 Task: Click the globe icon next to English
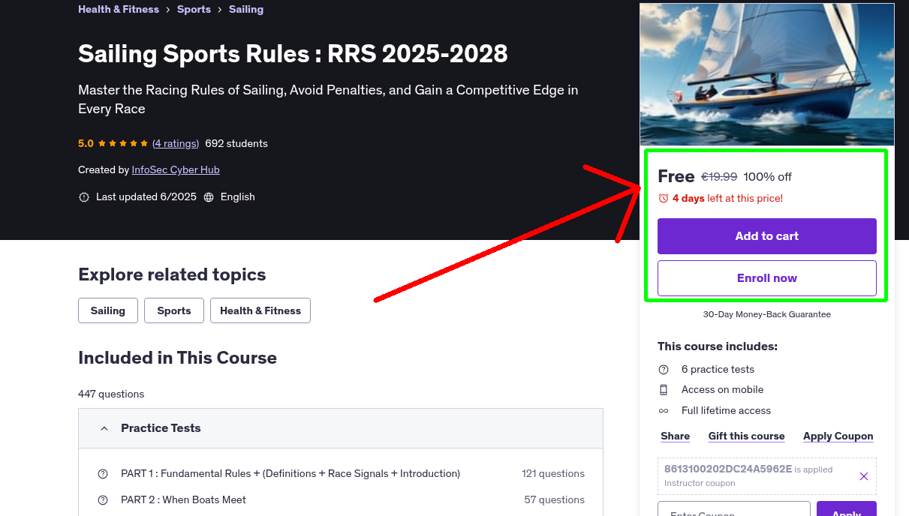click(x=211, y=196)
